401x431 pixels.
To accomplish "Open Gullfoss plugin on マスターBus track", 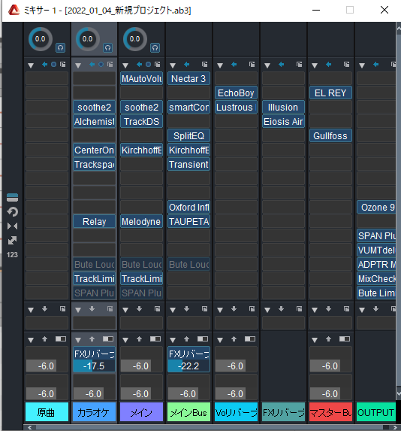I will coord(330,136).
